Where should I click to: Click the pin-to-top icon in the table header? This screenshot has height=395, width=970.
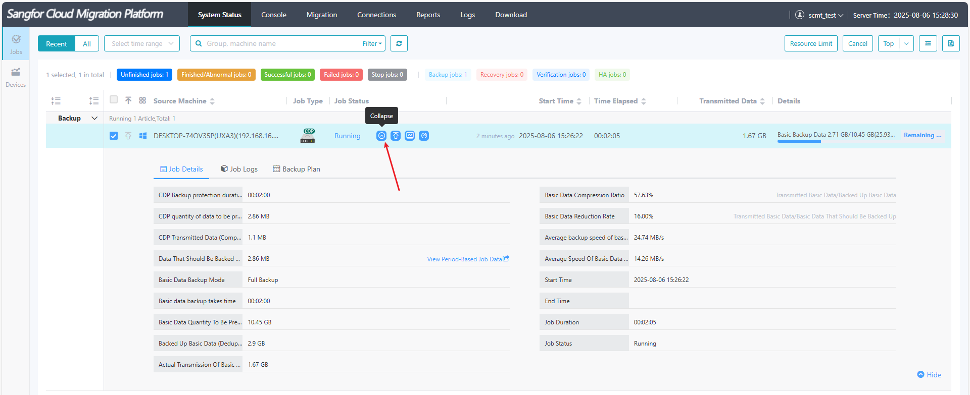pyautogui.click(x=128, y=100)
